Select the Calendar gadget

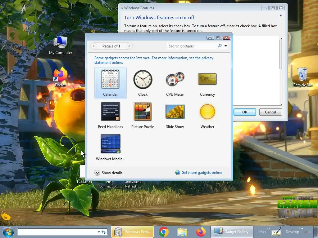pyautogui.click(x=110, y=83)
